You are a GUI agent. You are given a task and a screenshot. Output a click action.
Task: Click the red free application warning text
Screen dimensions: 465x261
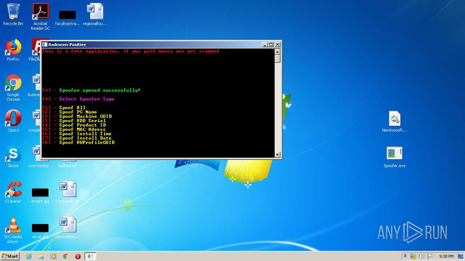point(131,51)
